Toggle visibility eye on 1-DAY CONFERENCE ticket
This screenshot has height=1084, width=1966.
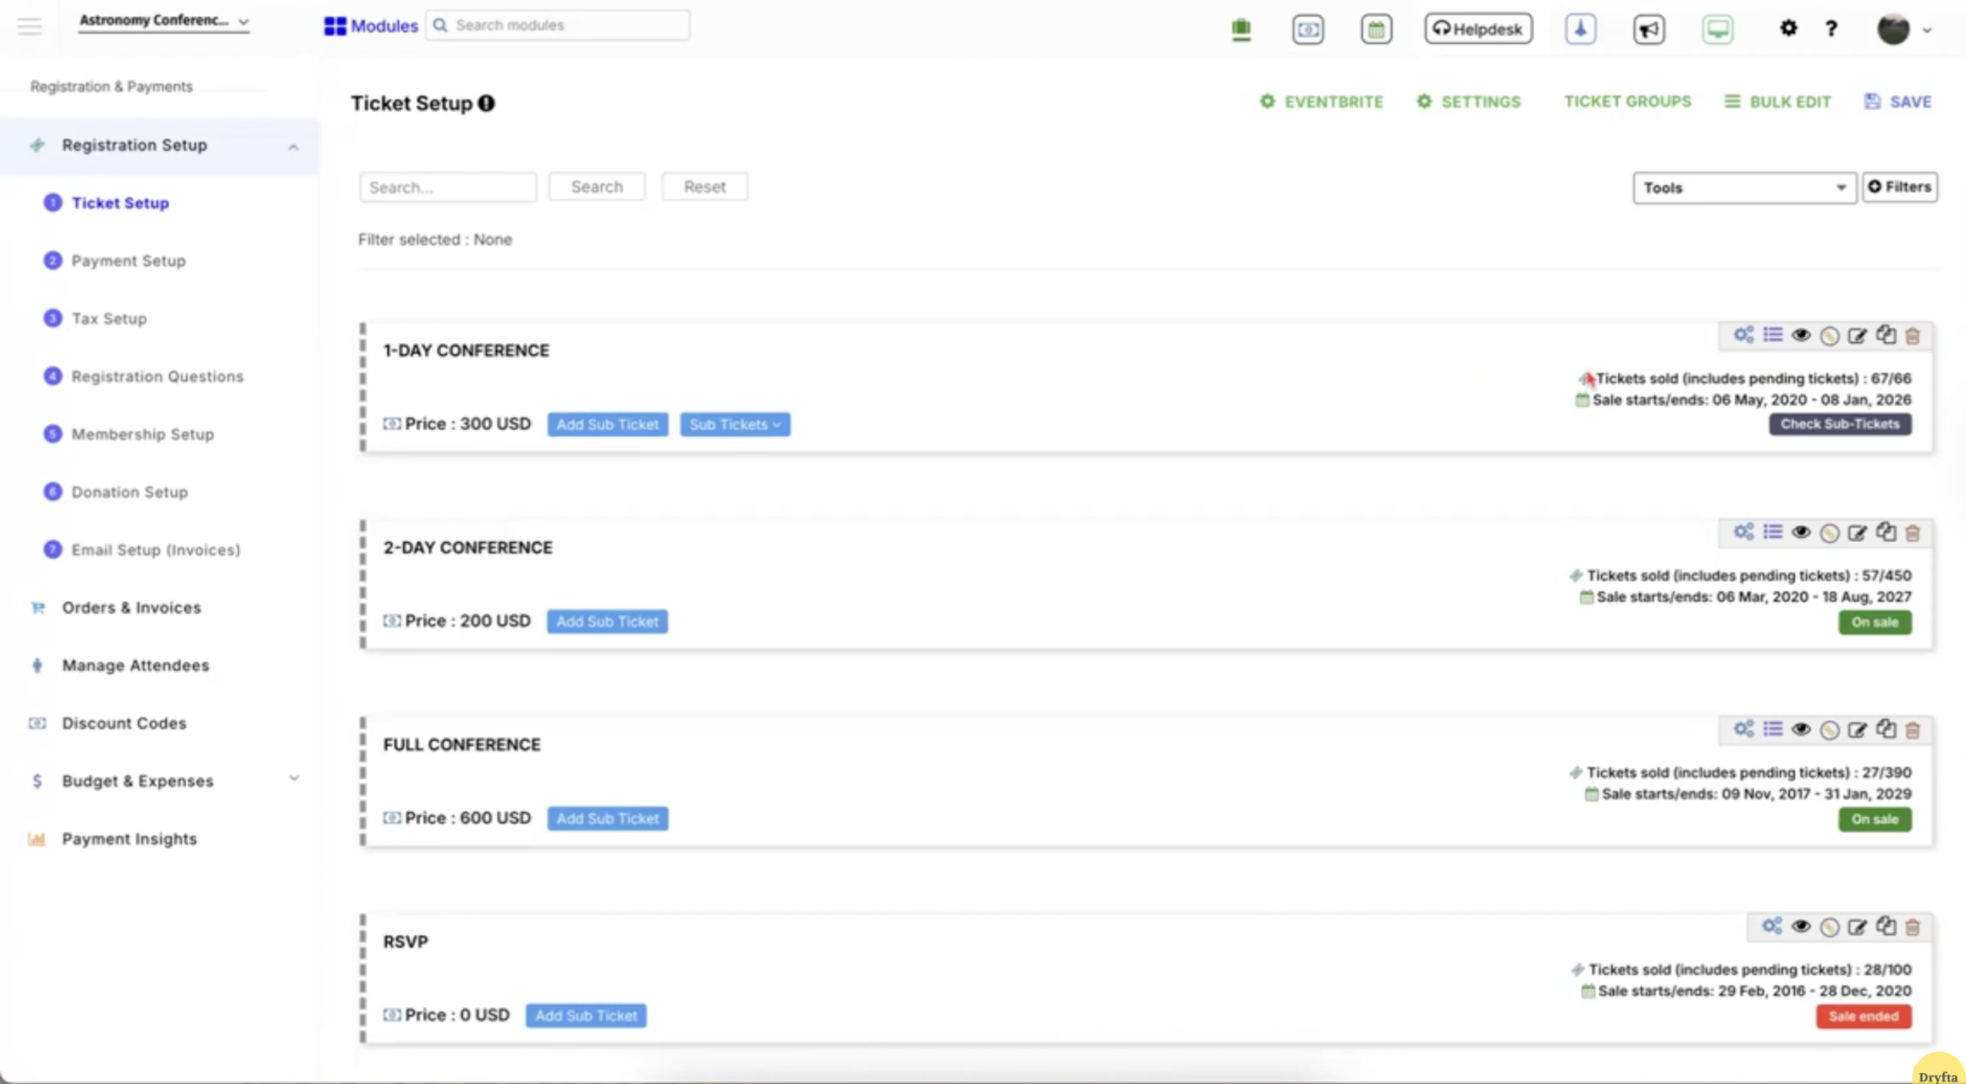click(x=1801, y=335)
